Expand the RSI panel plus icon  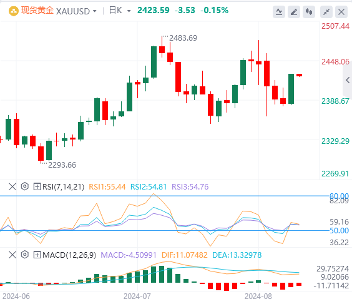(37, 186)
